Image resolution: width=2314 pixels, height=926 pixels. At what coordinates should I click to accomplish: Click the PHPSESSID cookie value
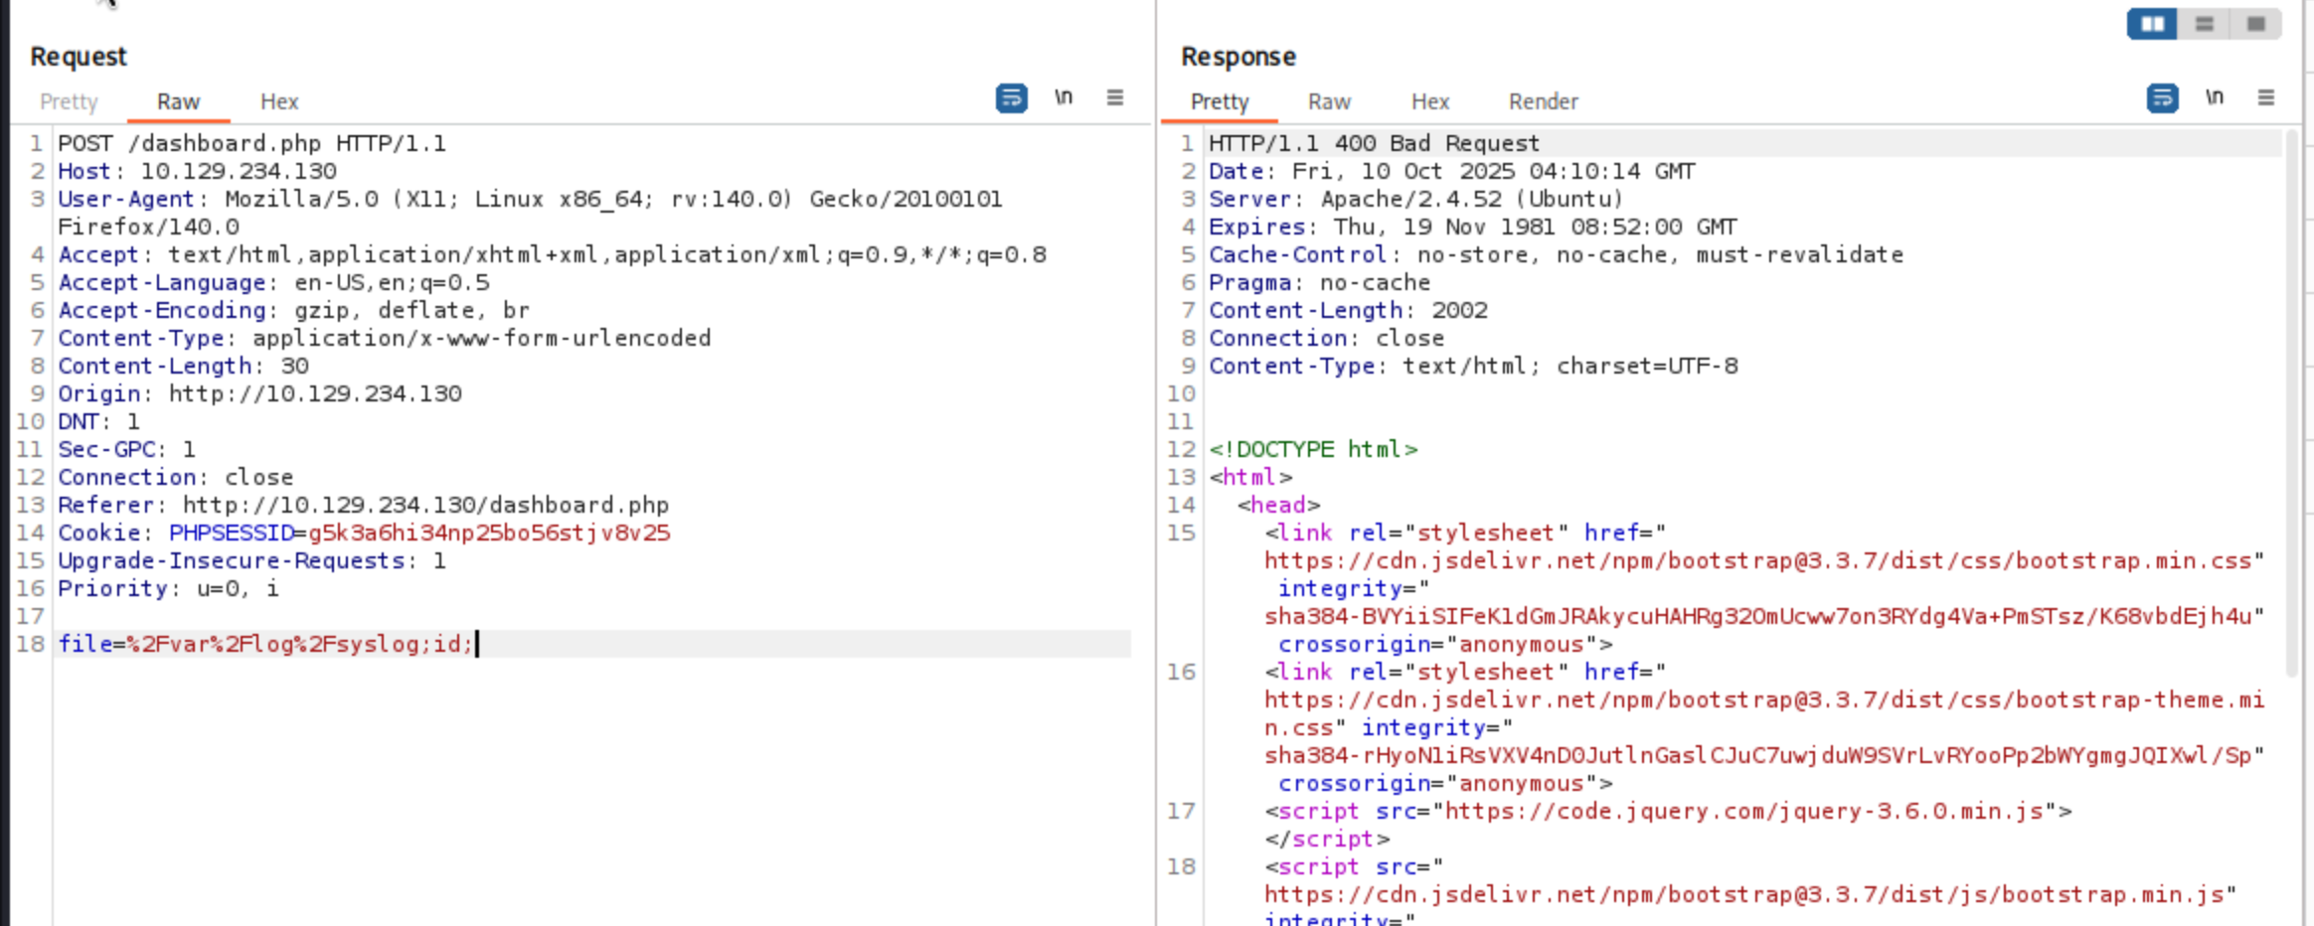(x=488, y=533)
